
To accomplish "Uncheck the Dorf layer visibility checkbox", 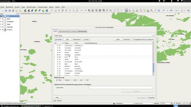I will [3, 16].
